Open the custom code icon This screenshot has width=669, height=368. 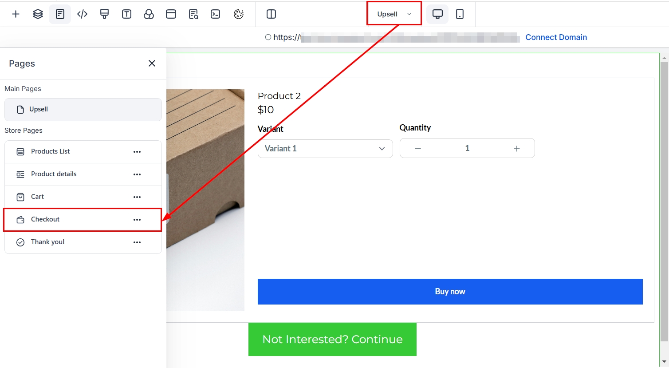(82, 14)
